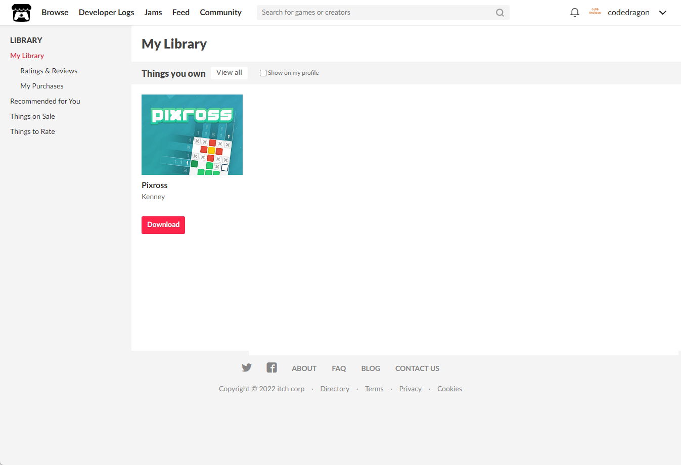Open the Community page
The height and width of the screenshot is (465, 681).
(220, 13)
